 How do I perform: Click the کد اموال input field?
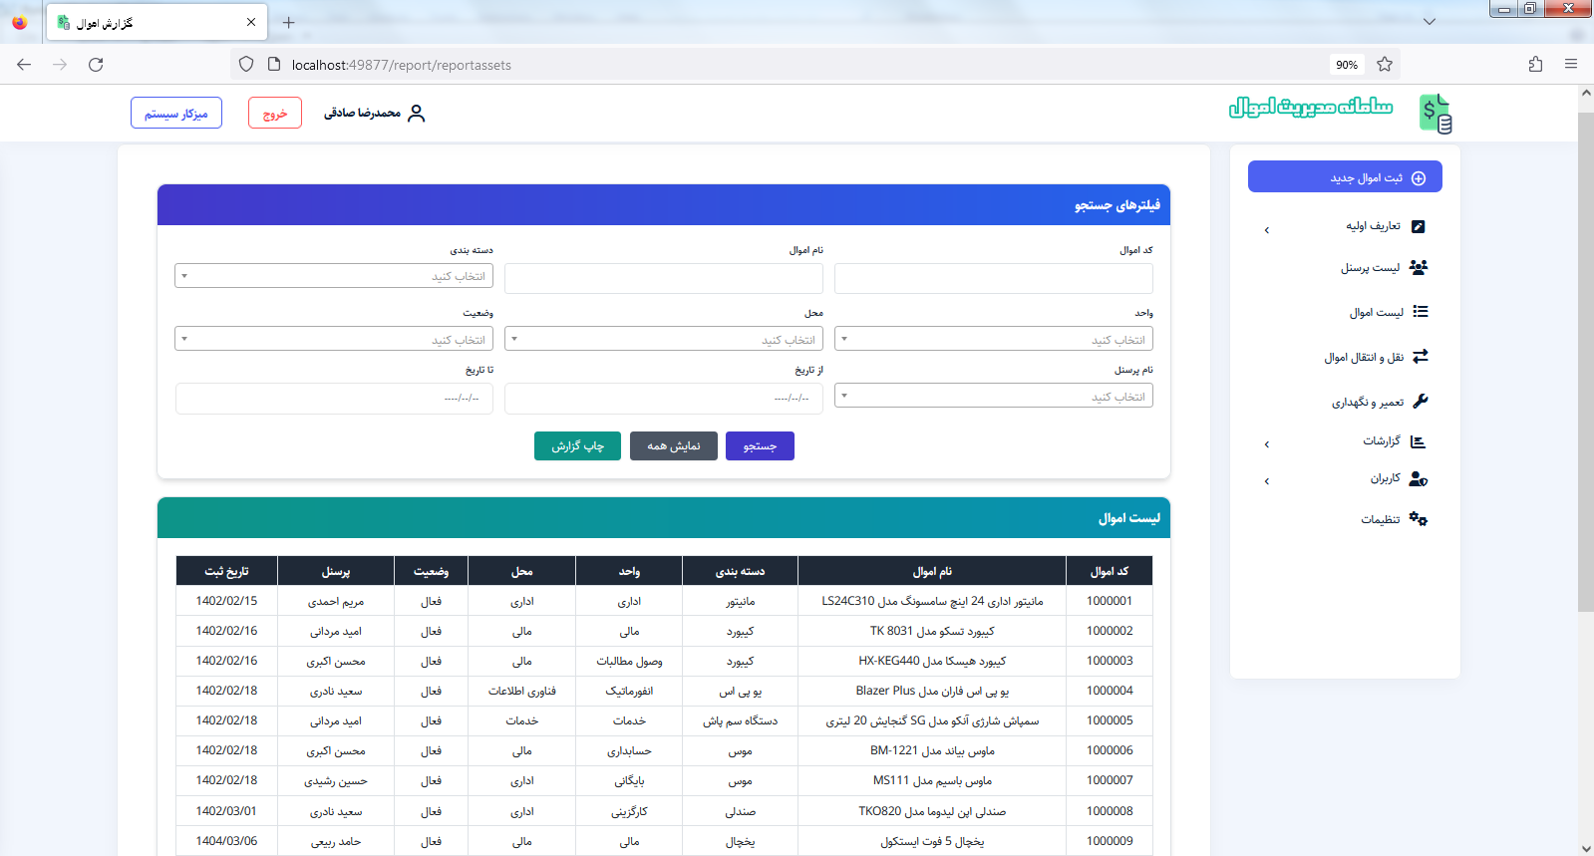point(993,279)
